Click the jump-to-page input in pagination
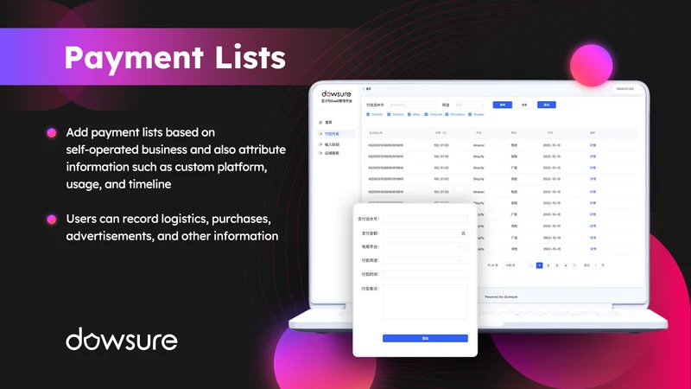The image size is (691, 389). coord(596,265)
